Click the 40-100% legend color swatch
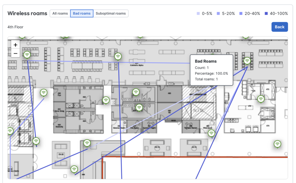 coord(266,14)
